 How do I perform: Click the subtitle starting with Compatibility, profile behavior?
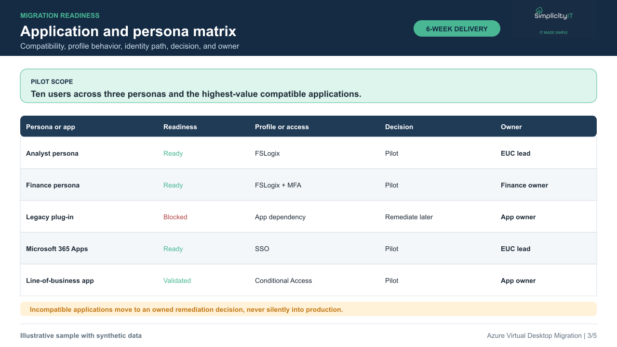(x=130, y=46)
